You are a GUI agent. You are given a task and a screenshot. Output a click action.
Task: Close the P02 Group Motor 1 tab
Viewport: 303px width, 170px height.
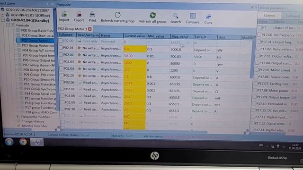90,29
